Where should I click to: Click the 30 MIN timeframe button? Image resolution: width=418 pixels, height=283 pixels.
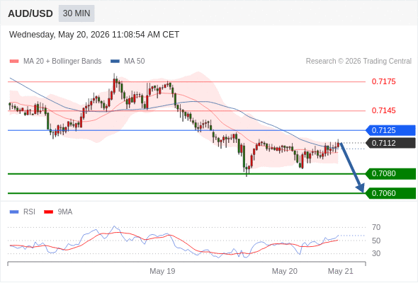point(77,13)
